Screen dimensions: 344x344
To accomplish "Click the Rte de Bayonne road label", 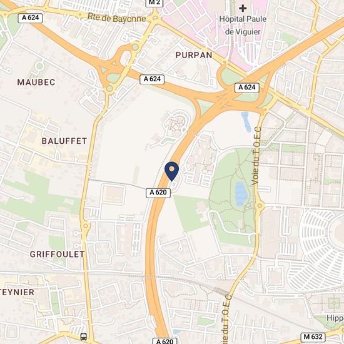I will pos(117,18).
